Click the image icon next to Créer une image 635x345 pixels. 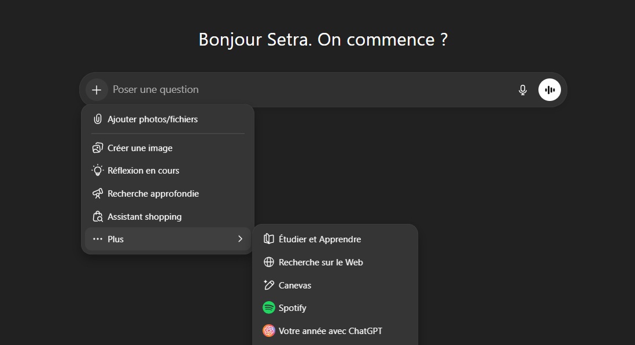point(97,148)
